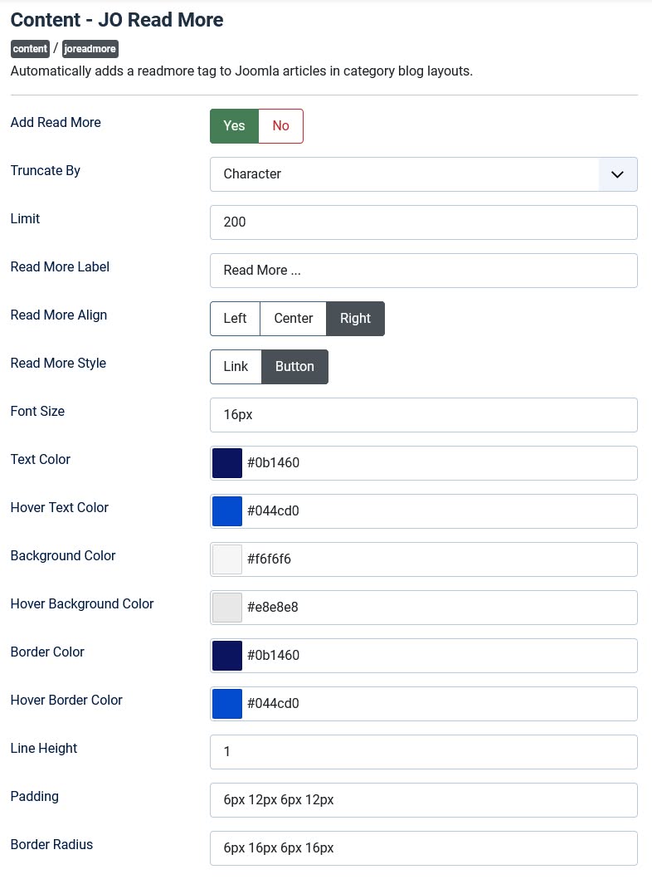Choose Button as Read More Style
This screenshot has height=879, width=652.
click(294, 367)
